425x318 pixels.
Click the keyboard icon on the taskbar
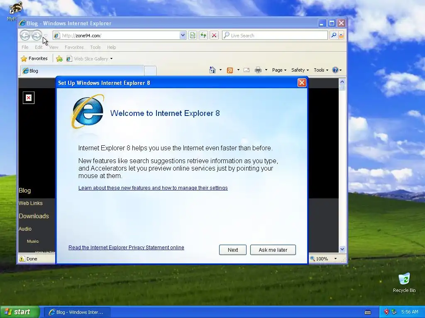(x=368, y=312)
